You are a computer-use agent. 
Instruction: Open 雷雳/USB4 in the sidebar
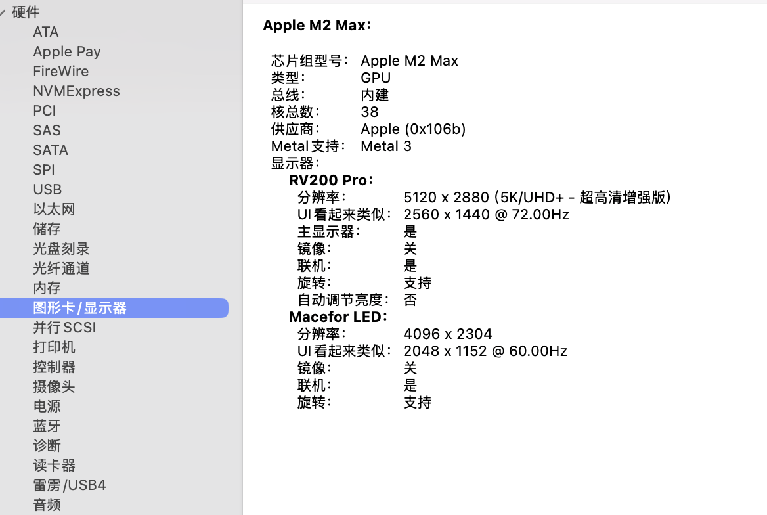[70, 485]
